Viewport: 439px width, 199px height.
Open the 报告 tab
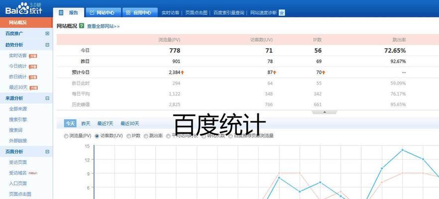coord(69,12)
